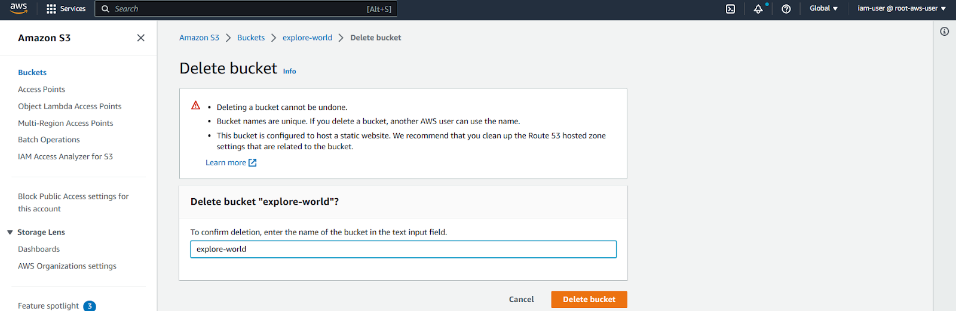
Task: Close the Amazon S3 sidebar panel
Action: (141, 38)
